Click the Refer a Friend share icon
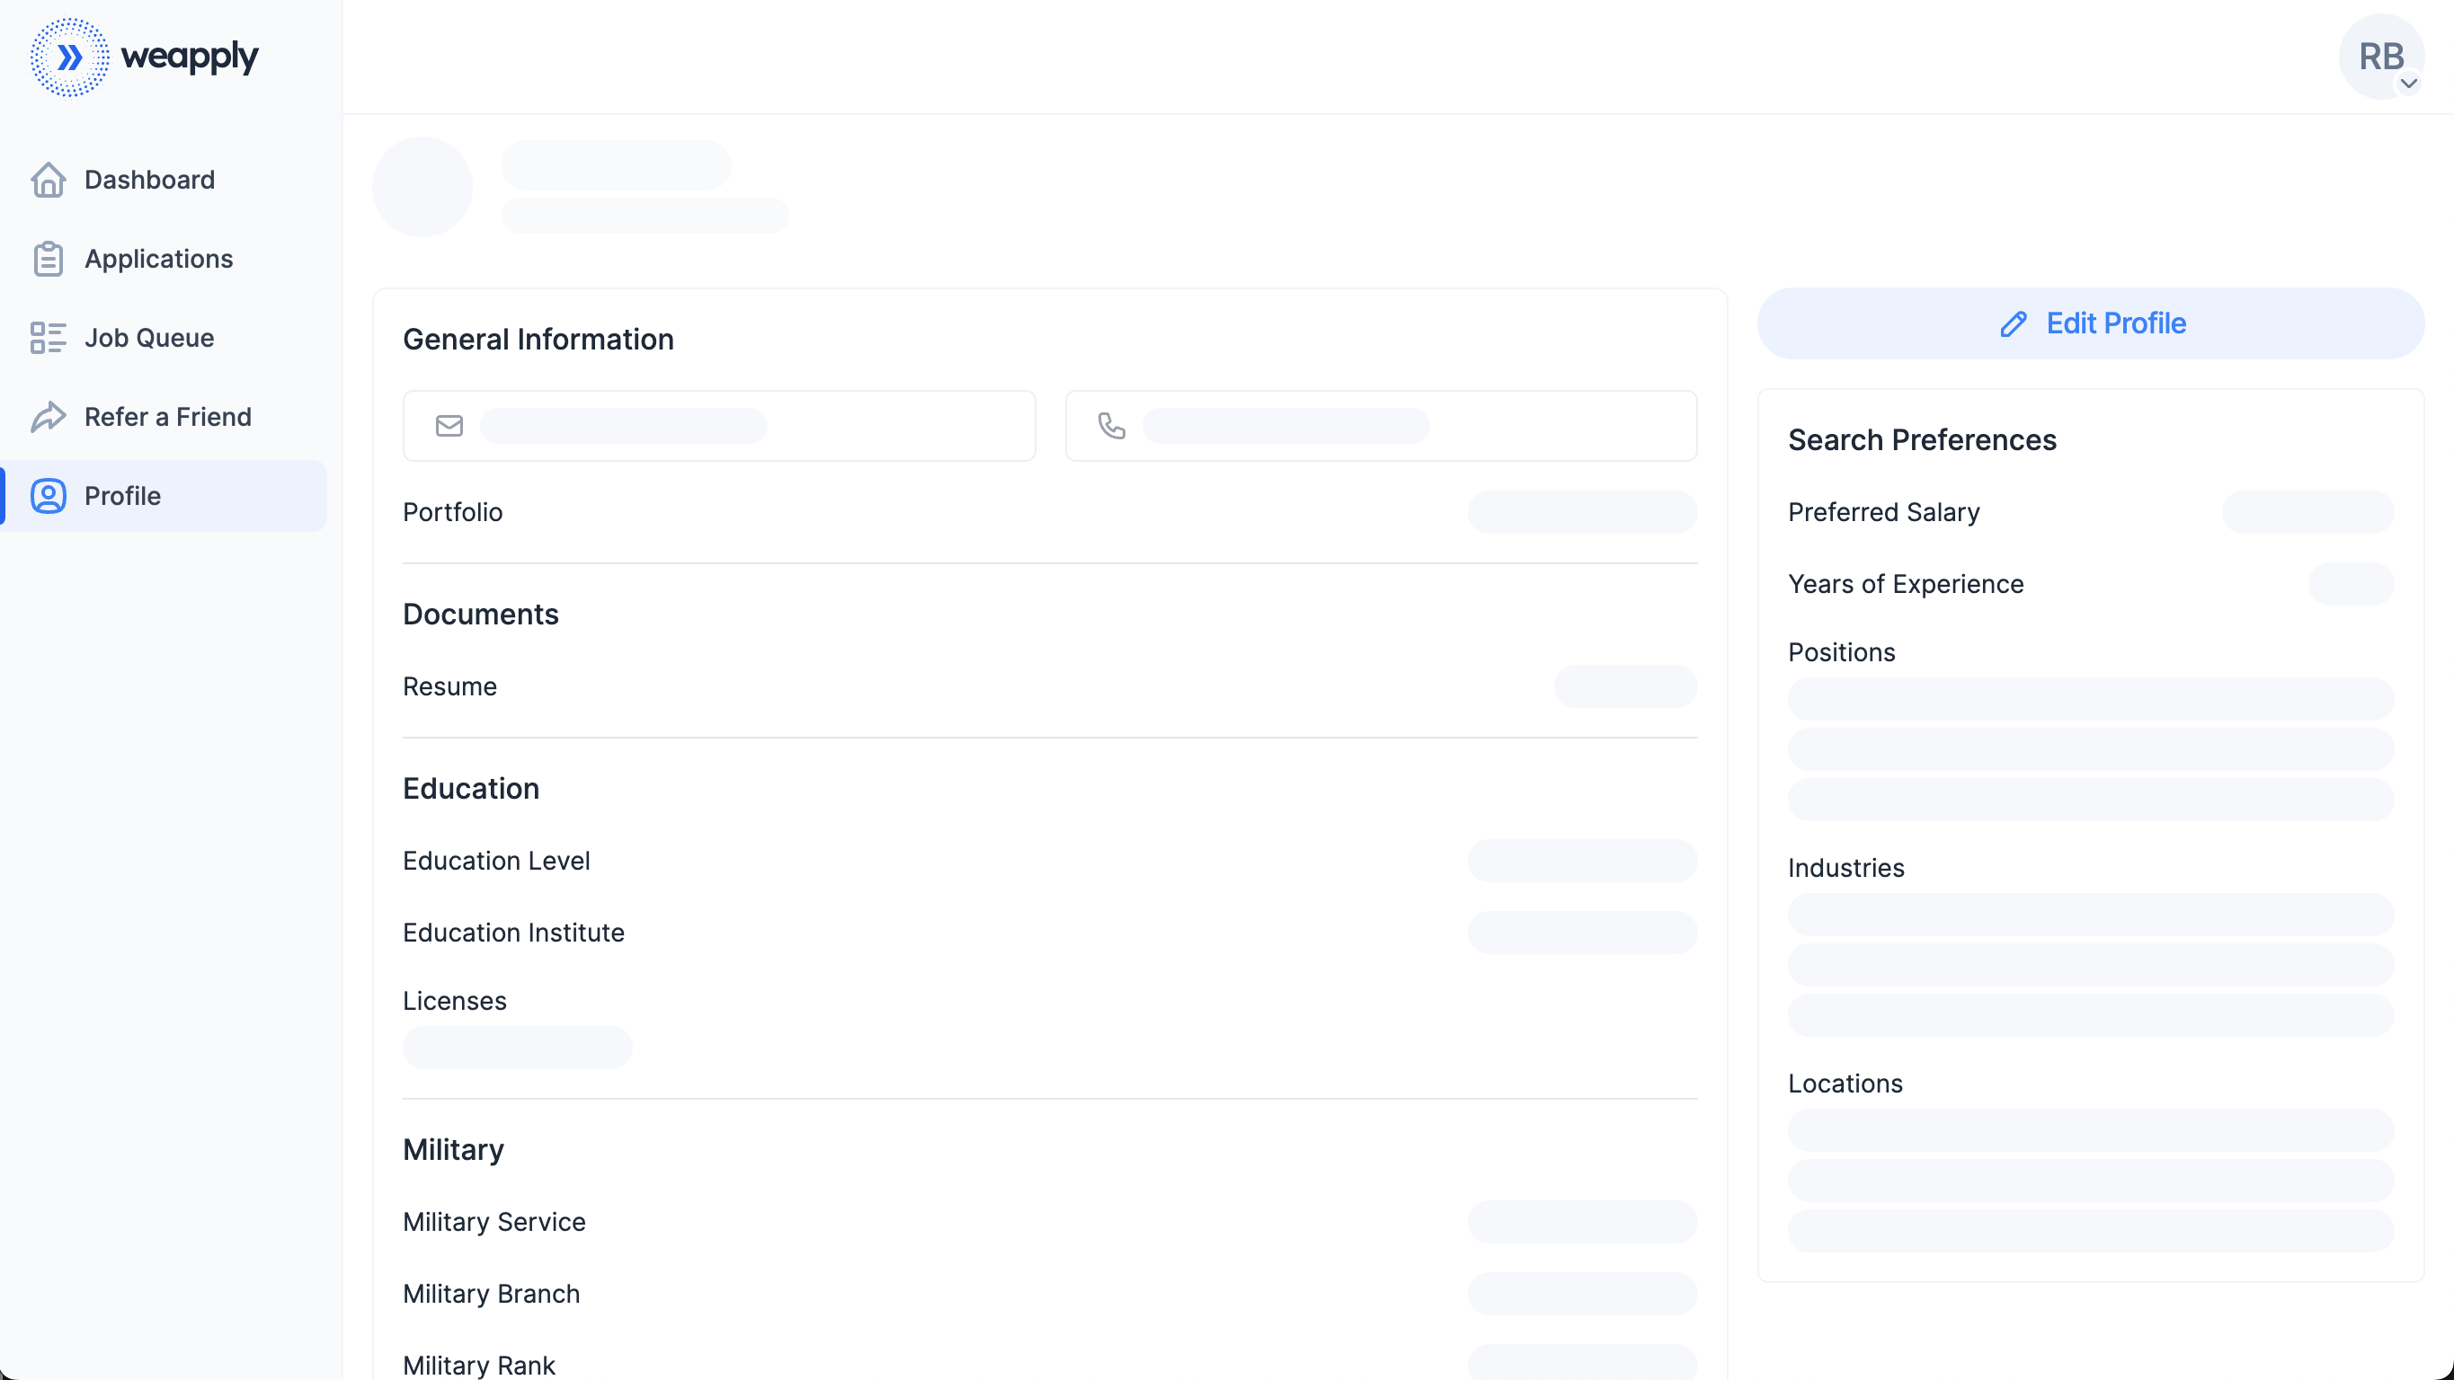 (x=48, y=417)
